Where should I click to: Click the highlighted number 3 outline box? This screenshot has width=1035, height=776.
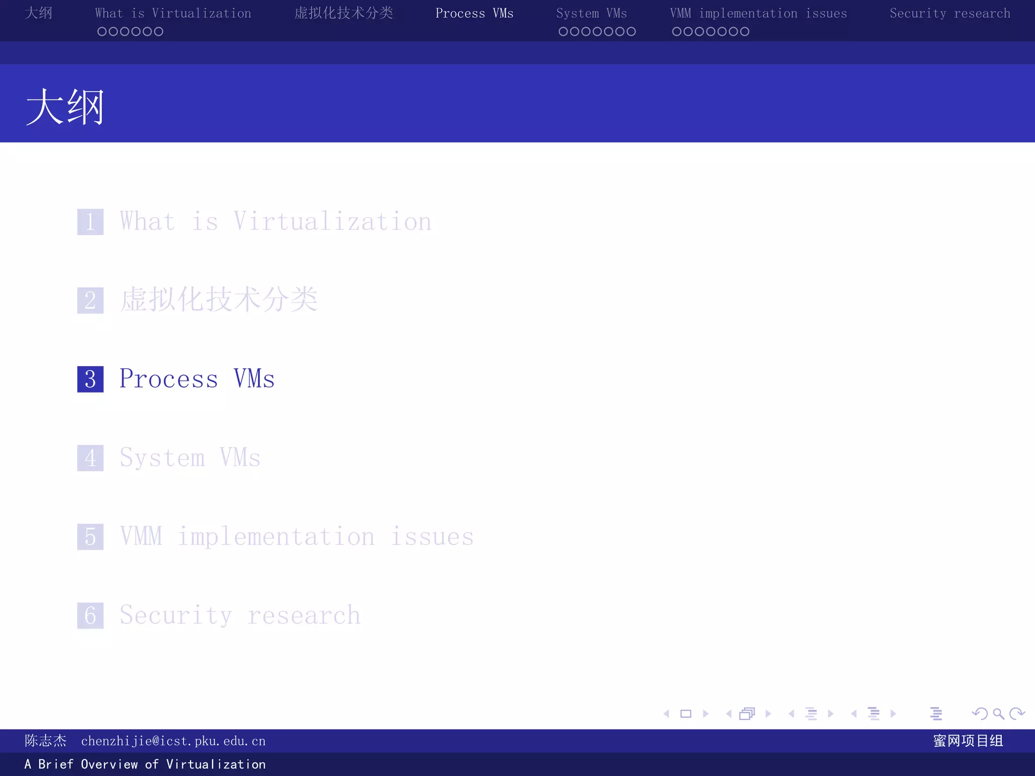point(90,379)
